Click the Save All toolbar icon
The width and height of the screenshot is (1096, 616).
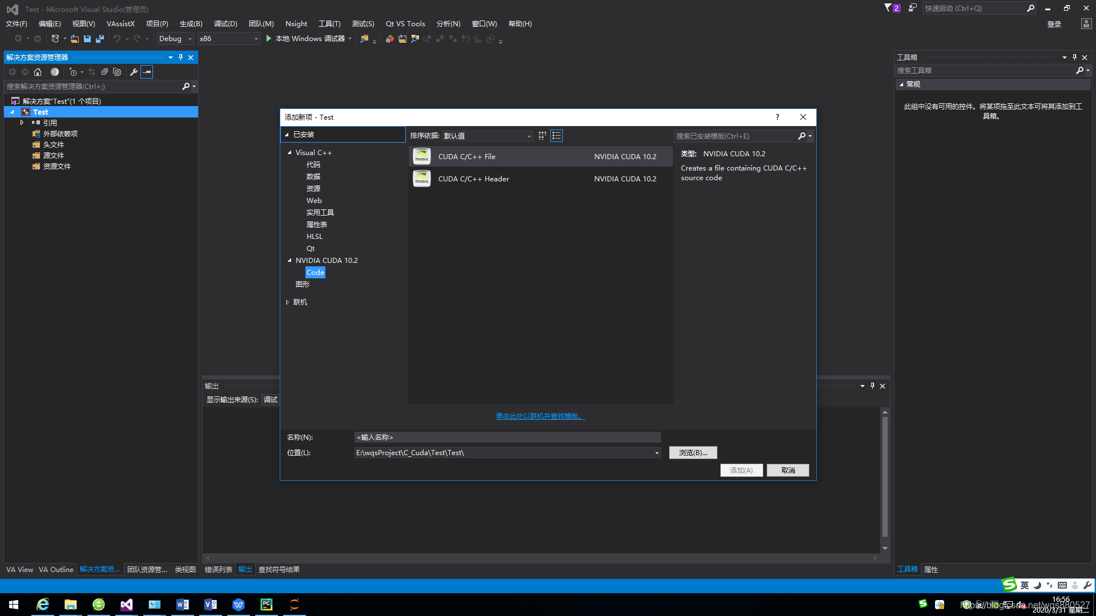click(100, 39)
